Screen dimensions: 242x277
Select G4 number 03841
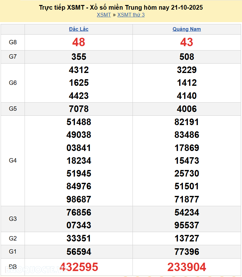[79, 148]
